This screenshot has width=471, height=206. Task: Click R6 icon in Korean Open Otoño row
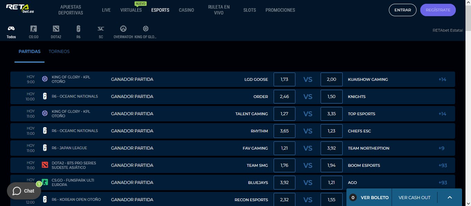point(45,199)
